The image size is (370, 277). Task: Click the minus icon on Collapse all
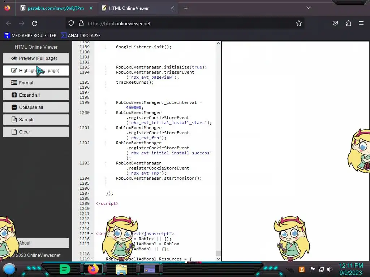(x=14, y=107)
